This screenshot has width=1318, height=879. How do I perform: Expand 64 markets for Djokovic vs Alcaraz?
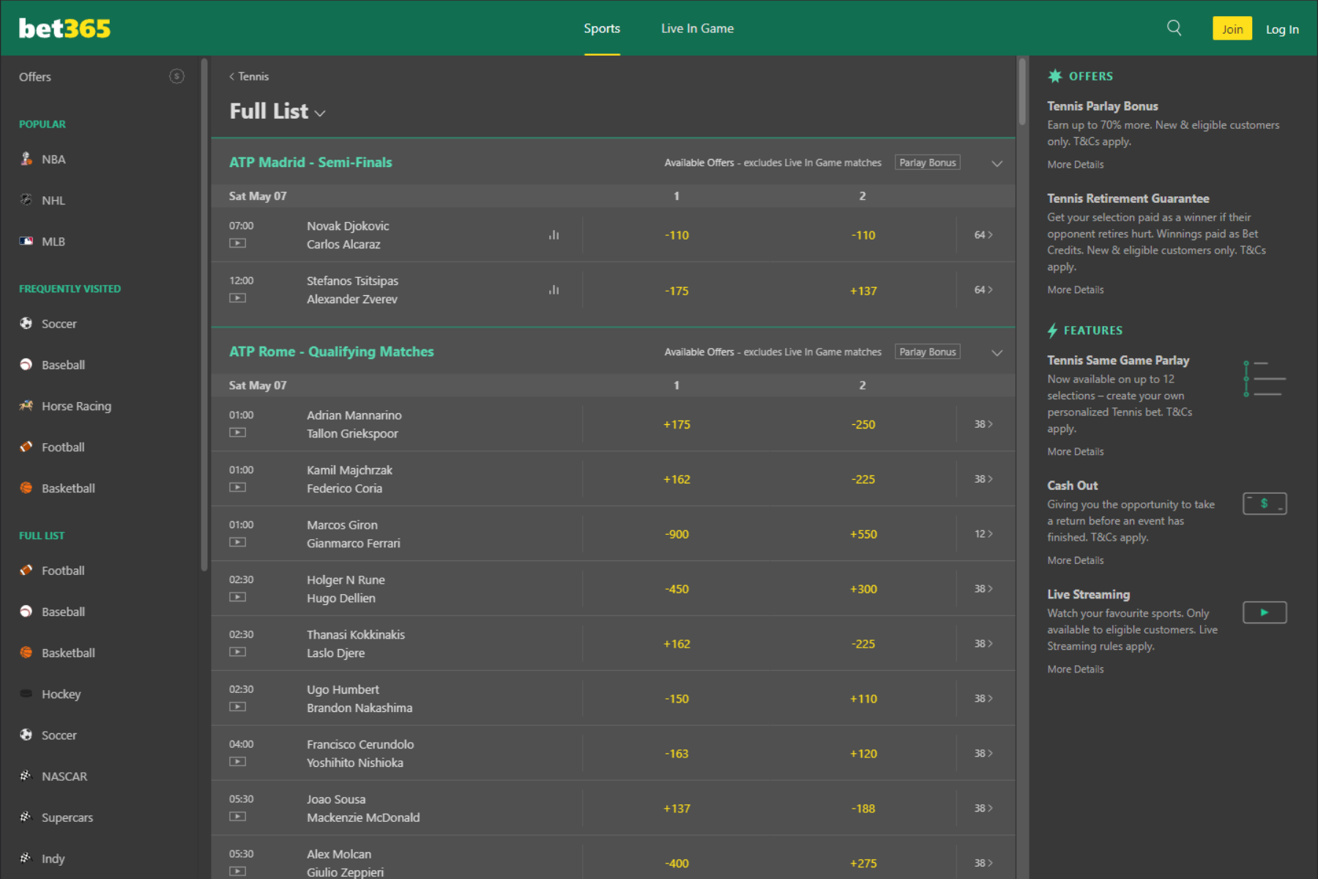coord(983,235)
